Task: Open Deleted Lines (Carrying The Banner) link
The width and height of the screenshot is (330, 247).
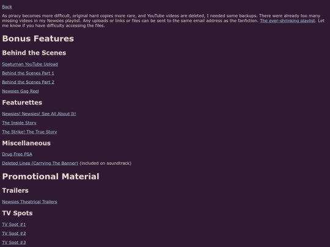Action: point(40,163)
